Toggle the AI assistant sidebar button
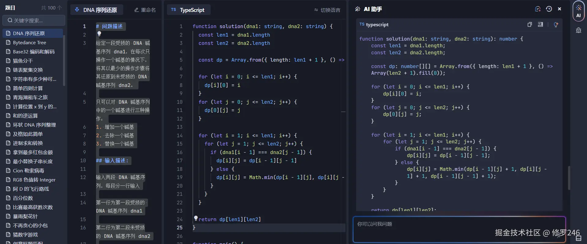The image size is (587, 244). [x=578, y=12]
